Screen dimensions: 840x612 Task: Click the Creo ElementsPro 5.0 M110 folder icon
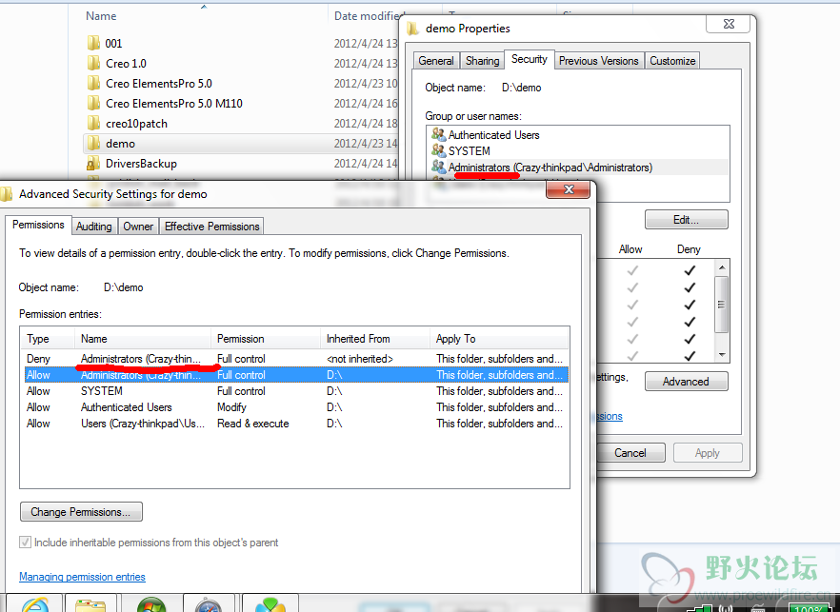[93, 103]
